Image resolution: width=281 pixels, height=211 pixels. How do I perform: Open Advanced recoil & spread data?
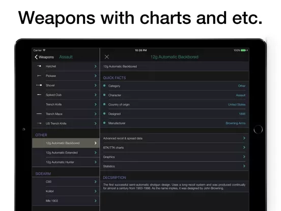click(x=175, y=138)
